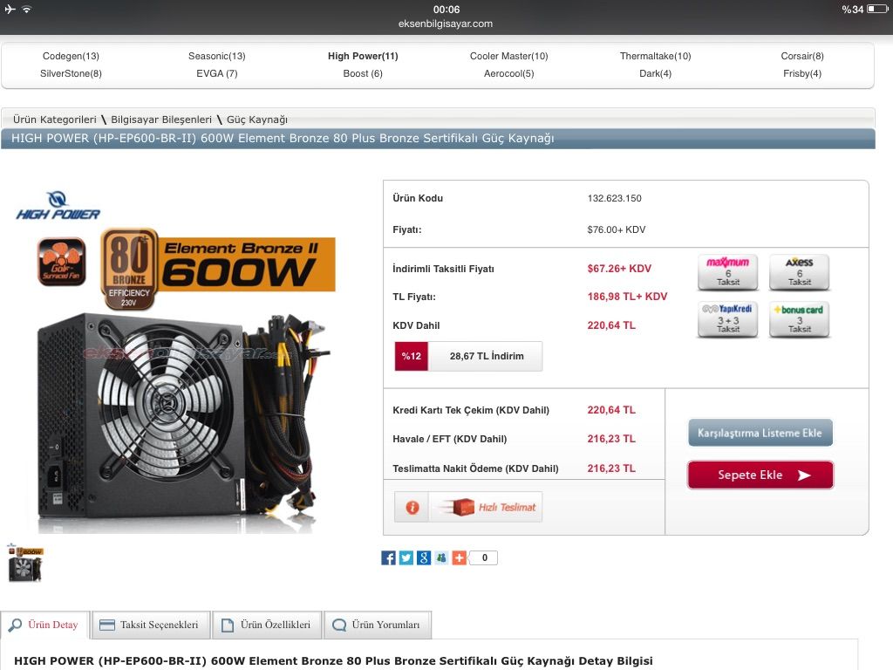893x670 pixels.
Task: Add the product to cart with Sepete Ekle
Action: [760, 475]
